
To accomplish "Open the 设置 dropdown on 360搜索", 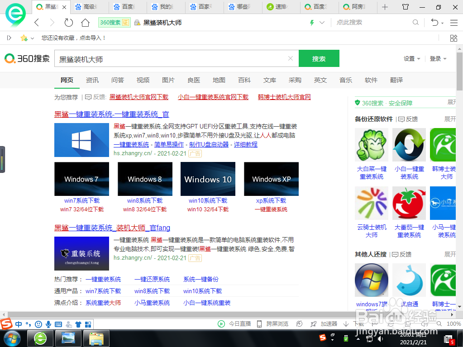I will pos(412,59).
